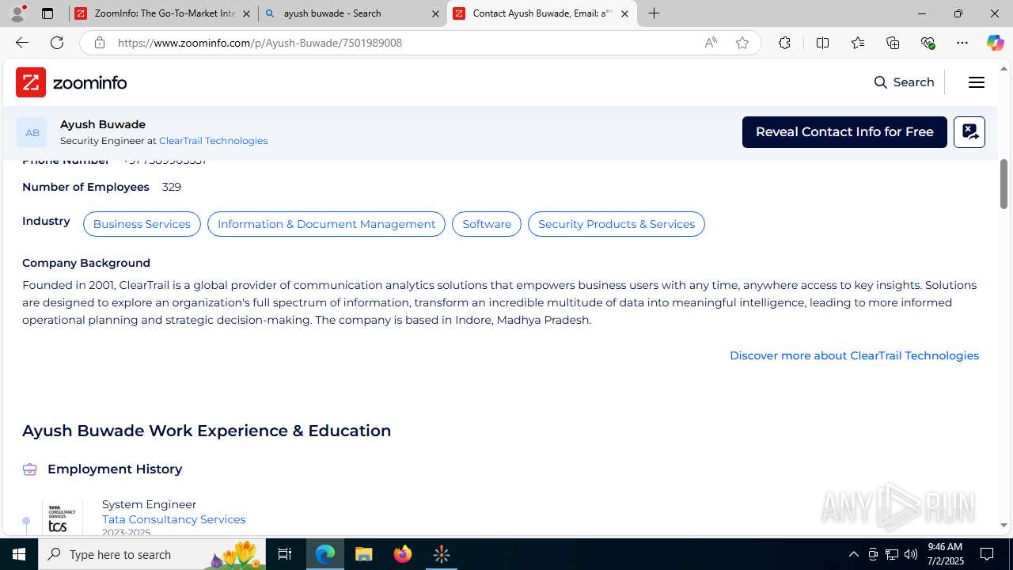Select the Contact Ayush Buwade tab
The image size is (1013, 570).
(x=541, y=13)
